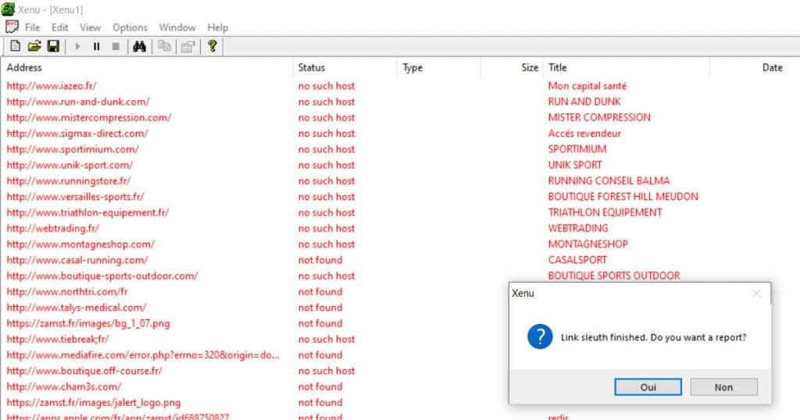Click the stop toolbar icon
The image size is (800, 420).
click(116, 46)
